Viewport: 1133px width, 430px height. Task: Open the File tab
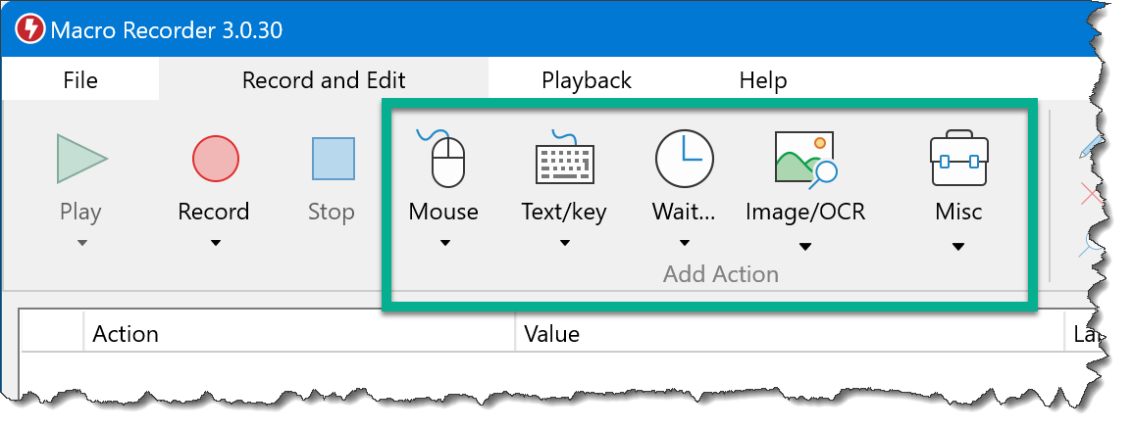point(80,80)
